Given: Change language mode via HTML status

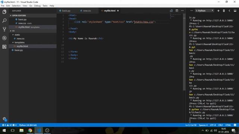Looking at the screenshot, I should click(228, 125).
